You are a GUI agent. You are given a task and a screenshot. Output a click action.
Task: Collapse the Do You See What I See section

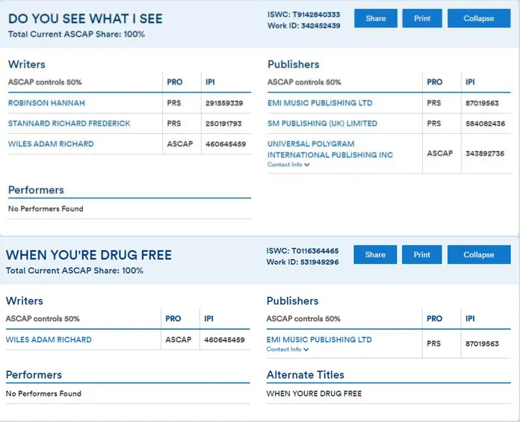point(479,18)
